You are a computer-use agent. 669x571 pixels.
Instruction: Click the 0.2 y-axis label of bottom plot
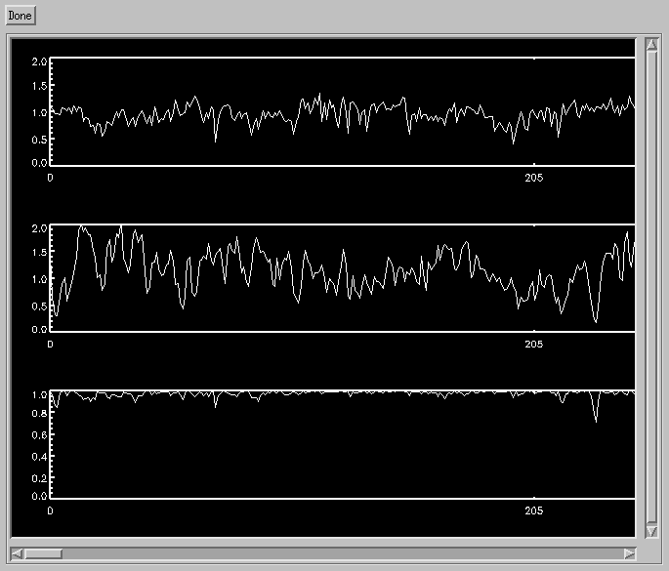coord(39,478)
